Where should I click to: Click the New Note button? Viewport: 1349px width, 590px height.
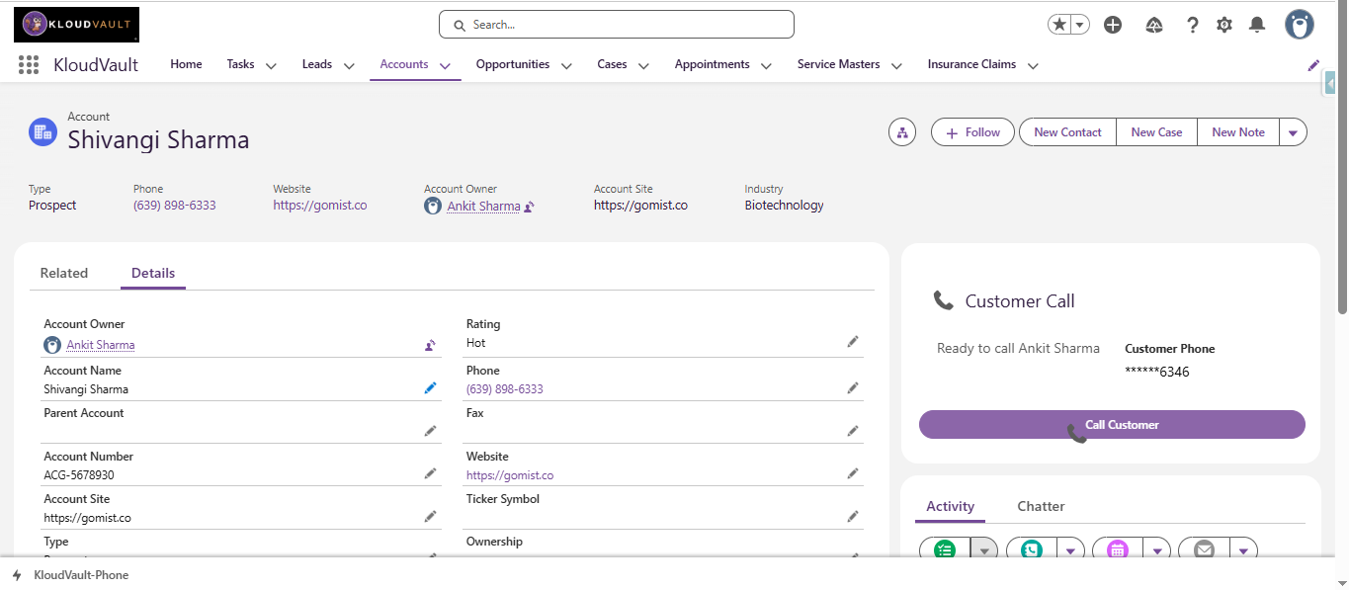[1238, 132]
